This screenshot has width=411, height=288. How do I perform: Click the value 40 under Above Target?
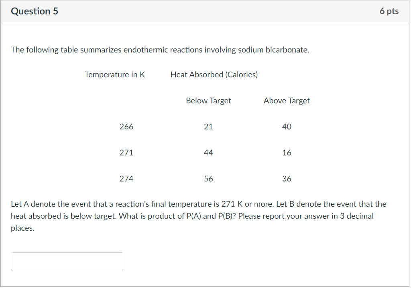tap(287, 127)
